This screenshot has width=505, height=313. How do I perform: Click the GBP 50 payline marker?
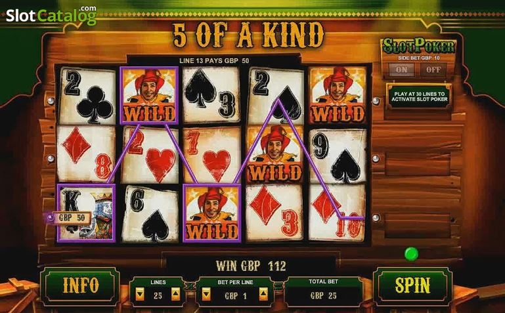coord(68,218)
